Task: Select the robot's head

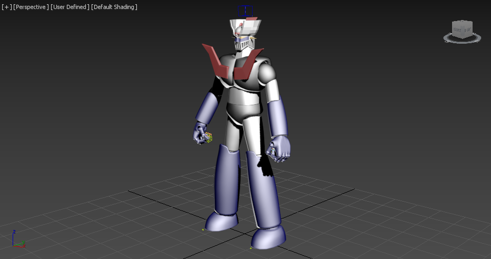Action: pyautogui.click(x=245, y=34)
